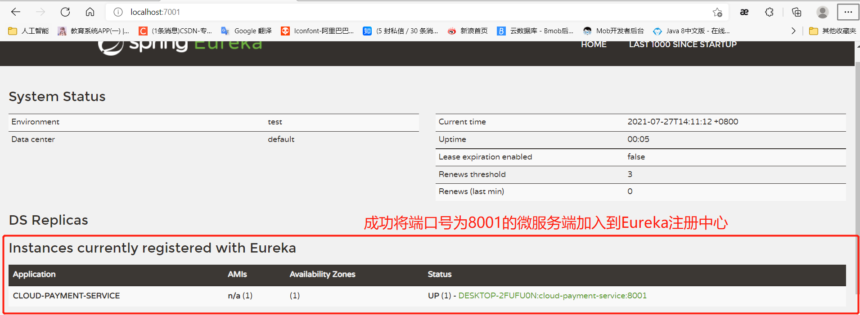Screen dimensions: 860x315
Task: Open the Extensions puzzle icon
Action: [x=770, y=12]
